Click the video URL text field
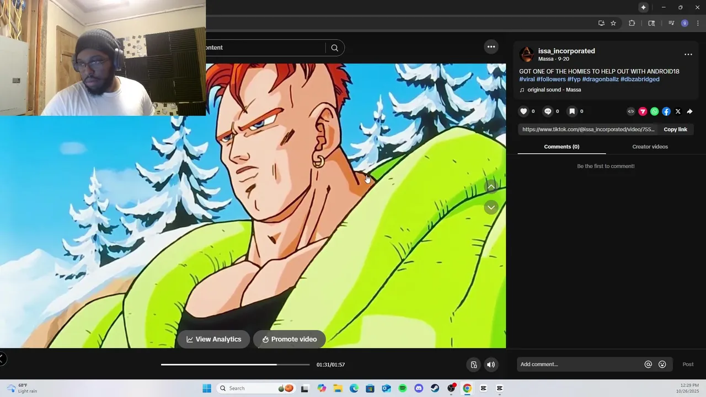The image size is (706, 397). click(588, 130)
